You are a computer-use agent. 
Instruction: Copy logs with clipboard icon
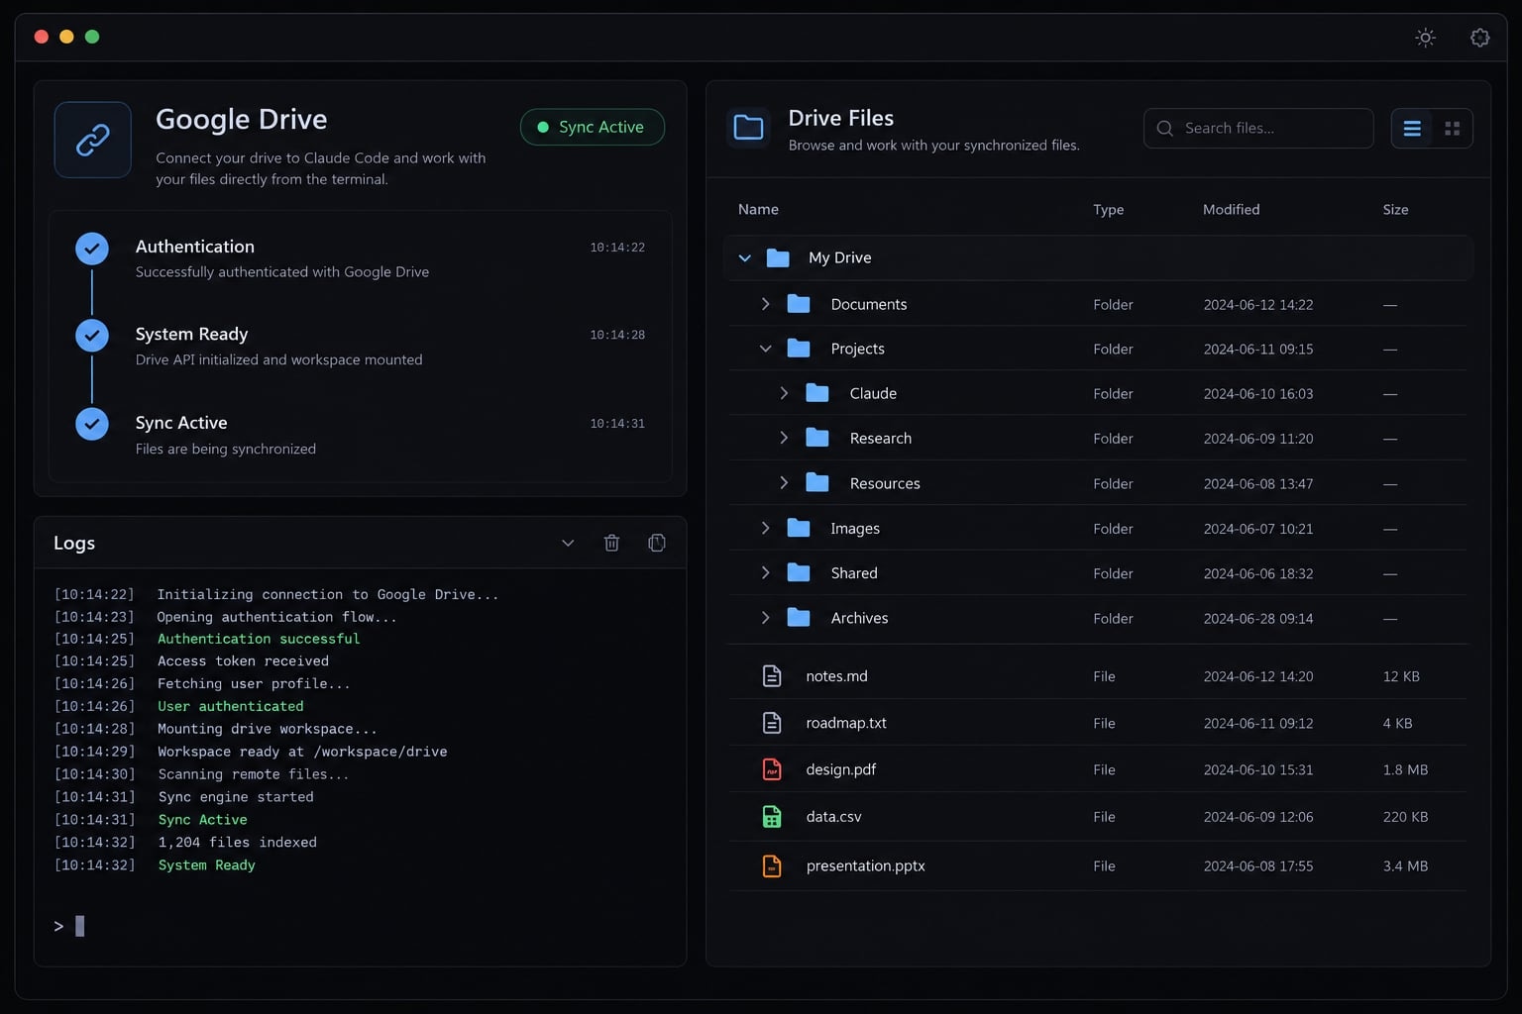pos(656,543)
